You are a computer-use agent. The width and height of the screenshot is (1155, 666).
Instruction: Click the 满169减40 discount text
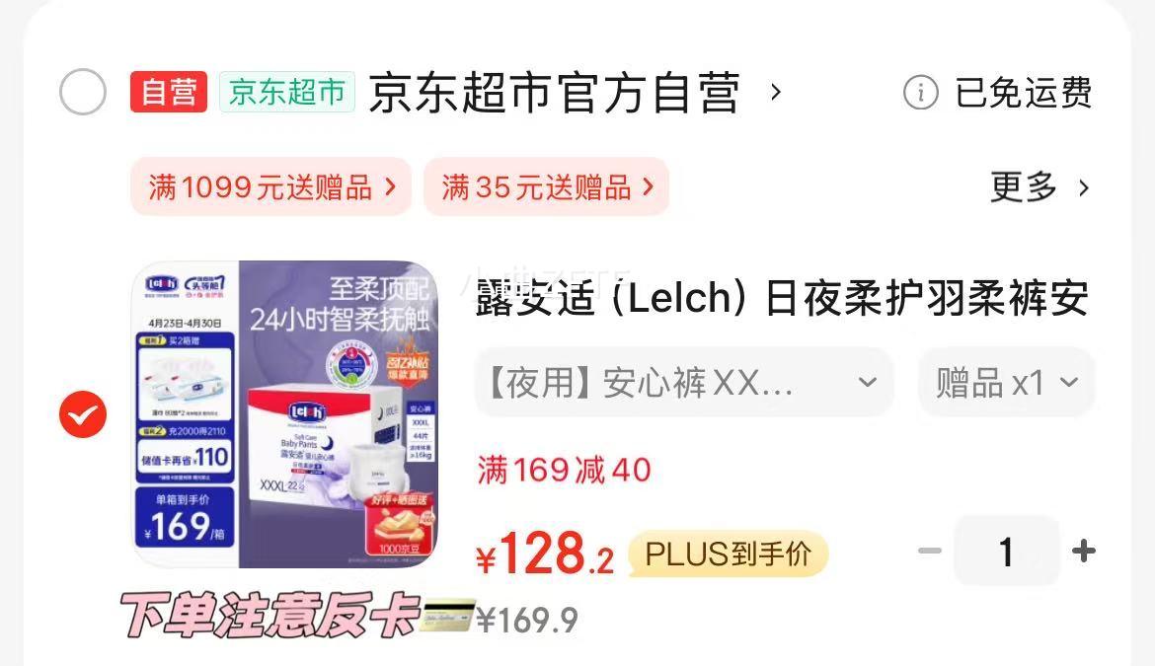point(565,471)
